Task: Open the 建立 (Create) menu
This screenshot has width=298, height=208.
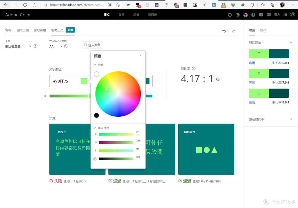Action: pyautogui.click(x=107, y=15)
